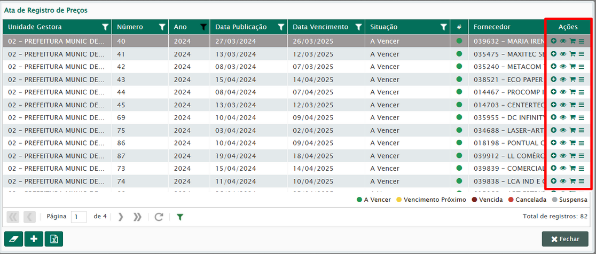Refresh the grid with the reload icon
Viewport: 596px width, 254px height.
(x=159, y=217)
